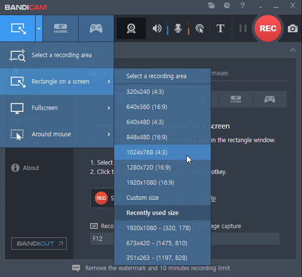The width and height of the screenshot is (302, 277).
Task: Expand the Rectangle on a screen submenu arrow
Action: tap(109, 82)
